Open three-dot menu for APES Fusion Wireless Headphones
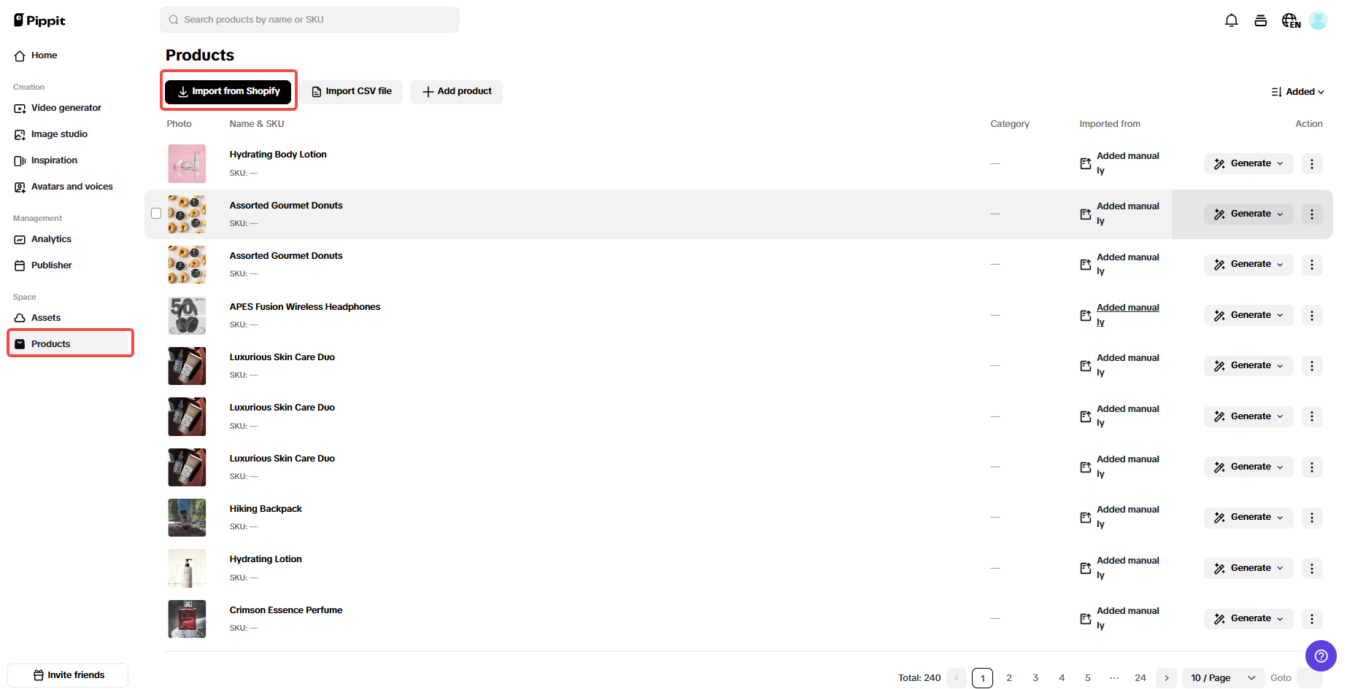 pyautogui.click(x=1312, y=315)
